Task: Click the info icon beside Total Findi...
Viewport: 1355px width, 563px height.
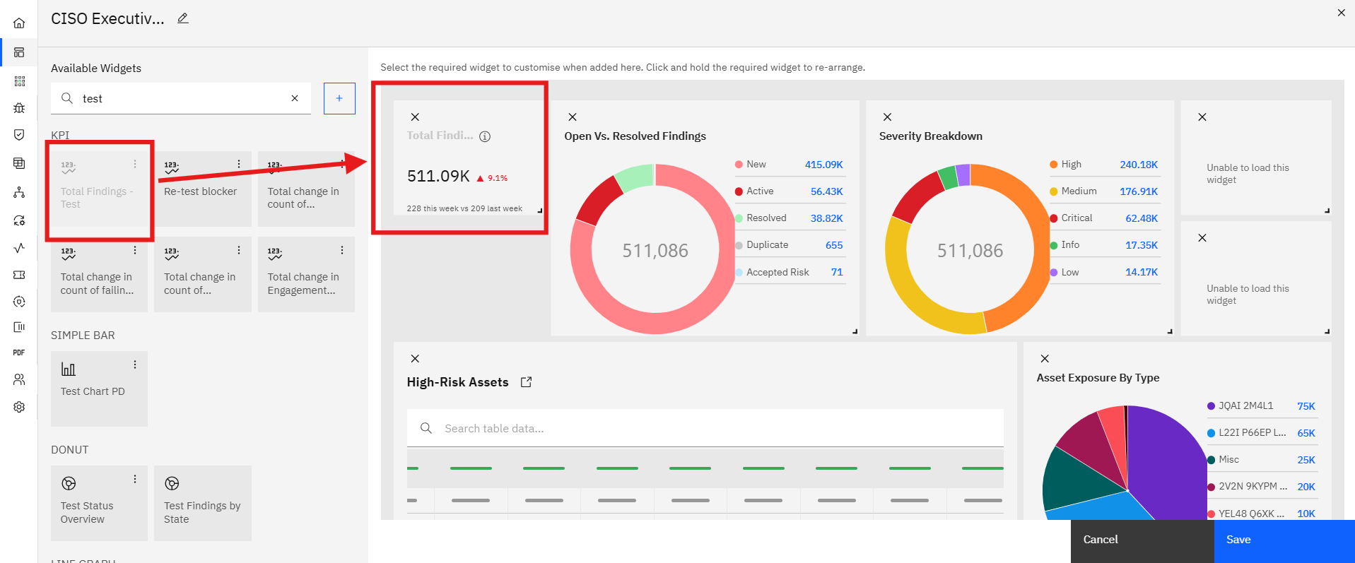Action: click(485, 136)
